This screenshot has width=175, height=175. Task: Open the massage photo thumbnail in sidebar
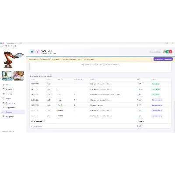[x=19, y=76]
